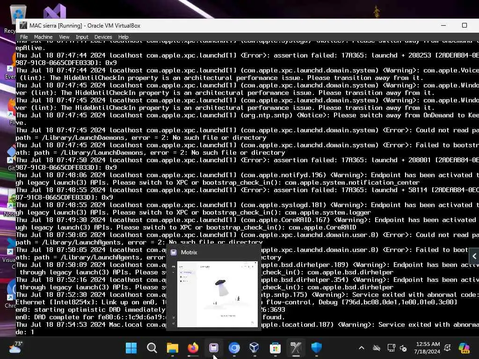Image resolution: width=479 pixels, height=359 pixels.
Task: Click the Motrix taskbar icon
Action: (x=213, y=348)
